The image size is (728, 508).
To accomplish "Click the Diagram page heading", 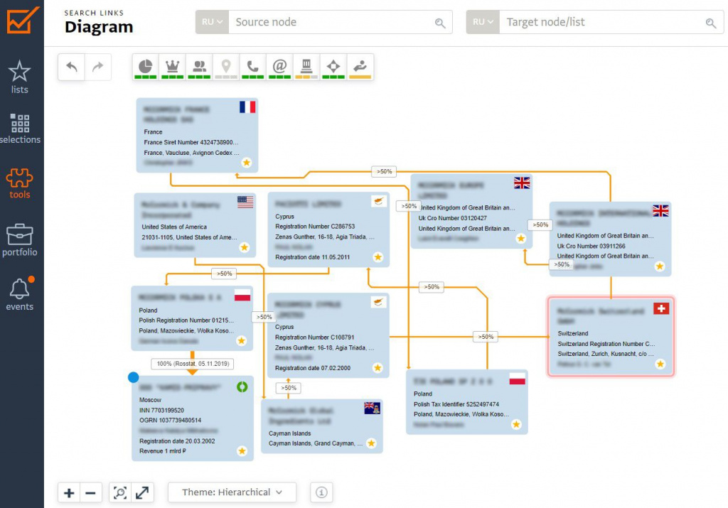I will point(99,27).
